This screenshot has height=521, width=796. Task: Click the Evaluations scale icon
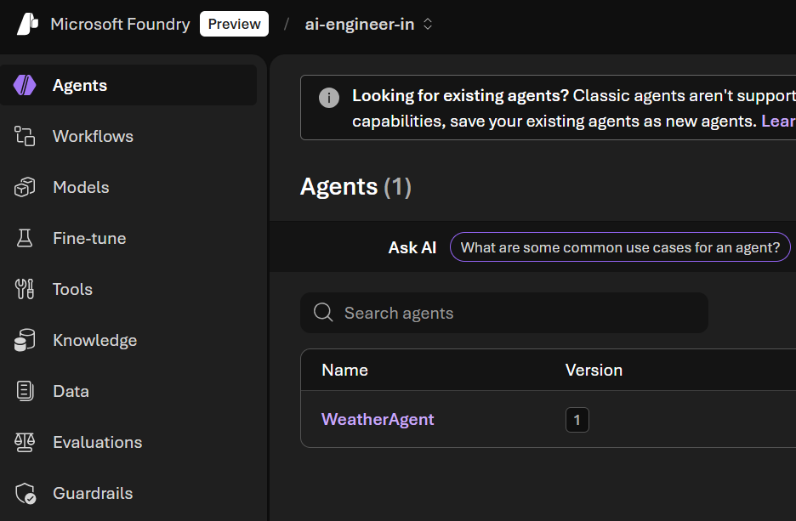tap(25, 442)
